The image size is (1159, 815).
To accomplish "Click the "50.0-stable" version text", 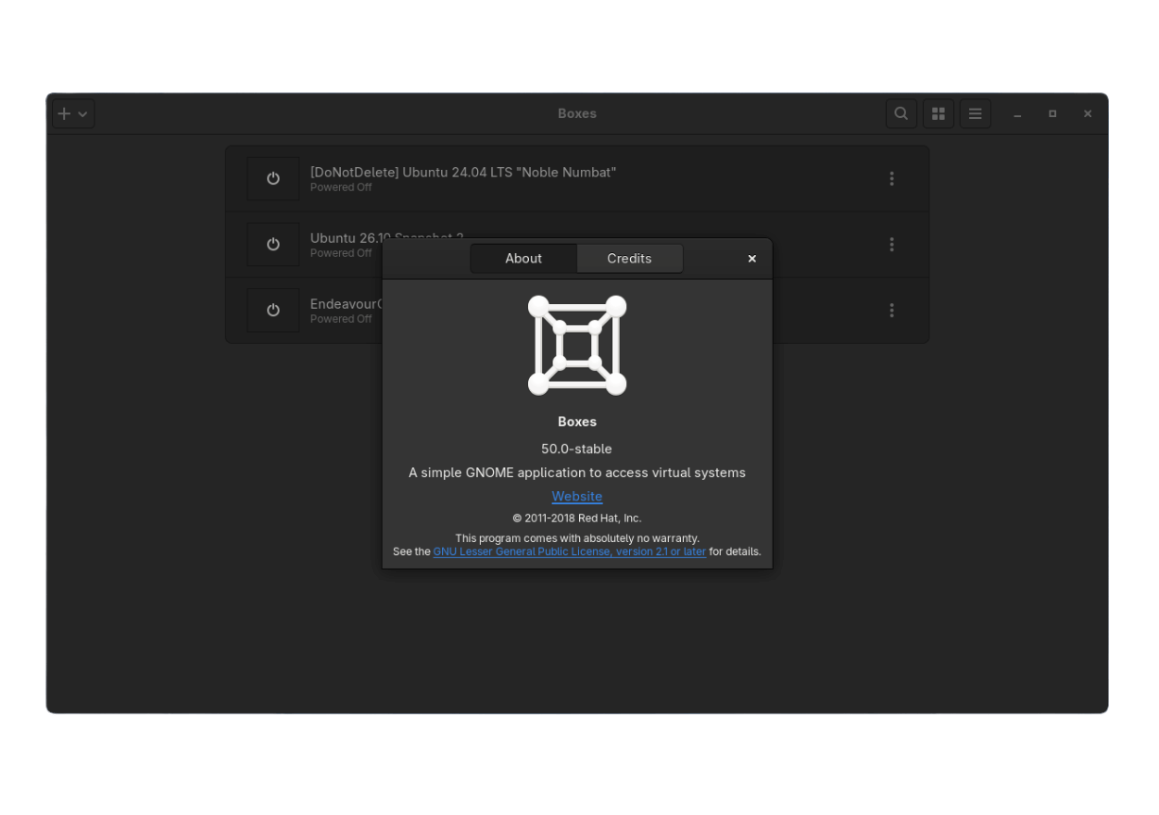I will click(x=577, y=449).
